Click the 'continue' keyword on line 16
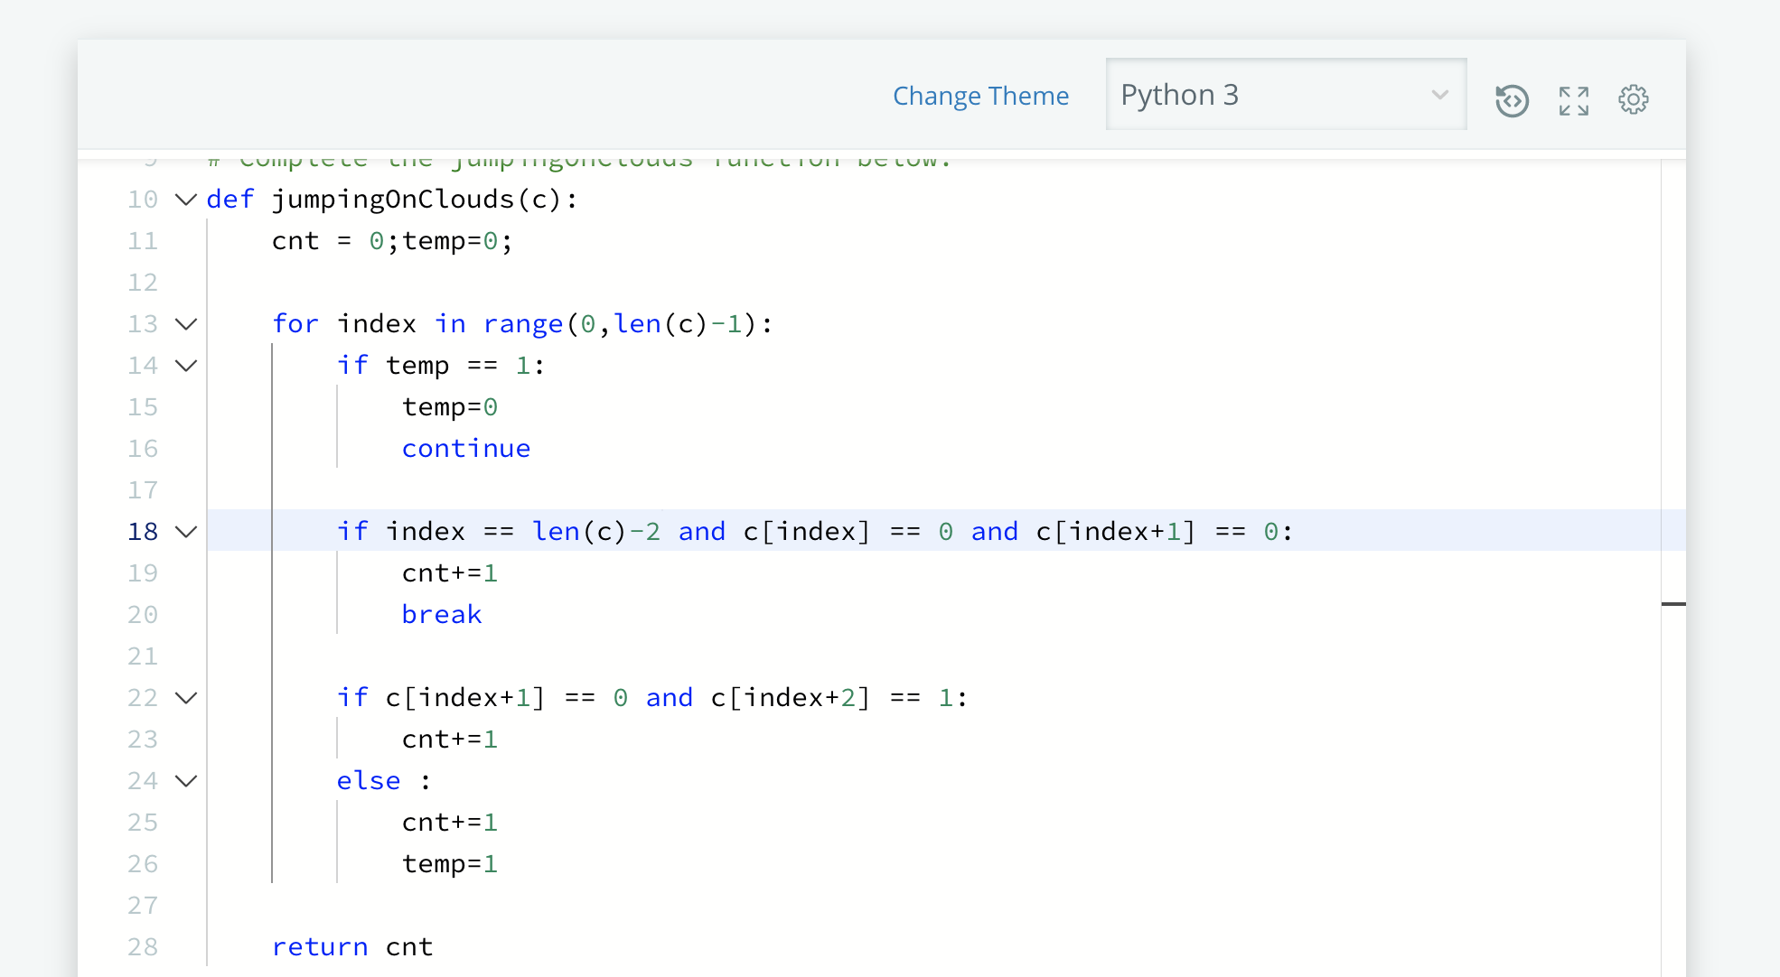 pos(465,449)
